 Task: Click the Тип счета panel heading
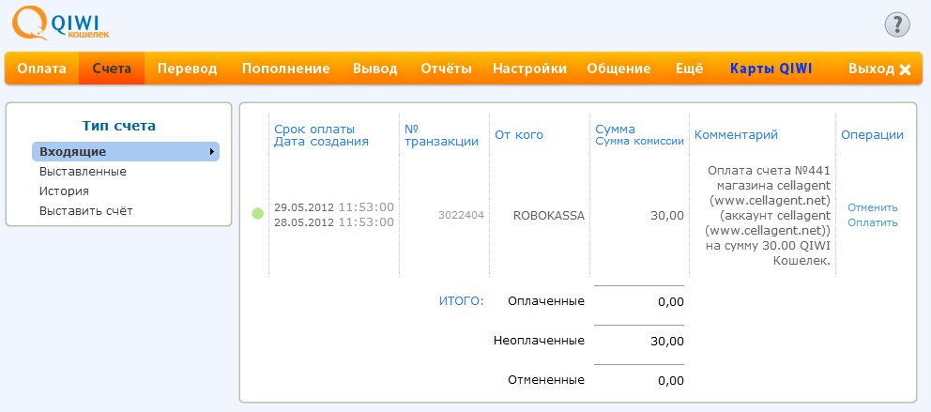coord(119,126)
